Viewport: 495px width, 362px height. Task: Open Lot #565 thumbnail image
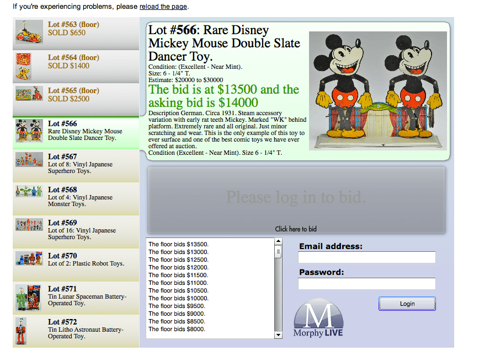click(29, 93)
